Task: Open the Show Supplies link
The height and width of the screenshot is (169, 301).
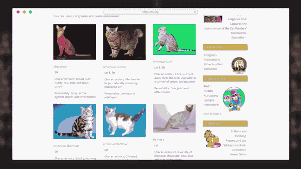Action: tap(213, 64)
